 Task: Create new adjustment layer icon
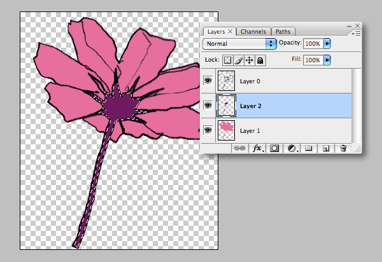pos(292,148)
